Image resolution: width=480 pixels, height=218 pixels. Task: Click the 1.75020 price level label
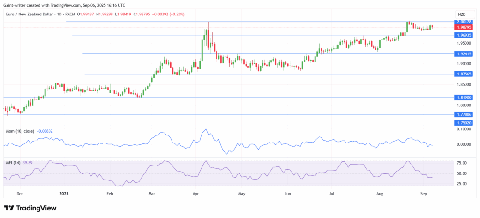pyautogui.click(x=464, y=123)
